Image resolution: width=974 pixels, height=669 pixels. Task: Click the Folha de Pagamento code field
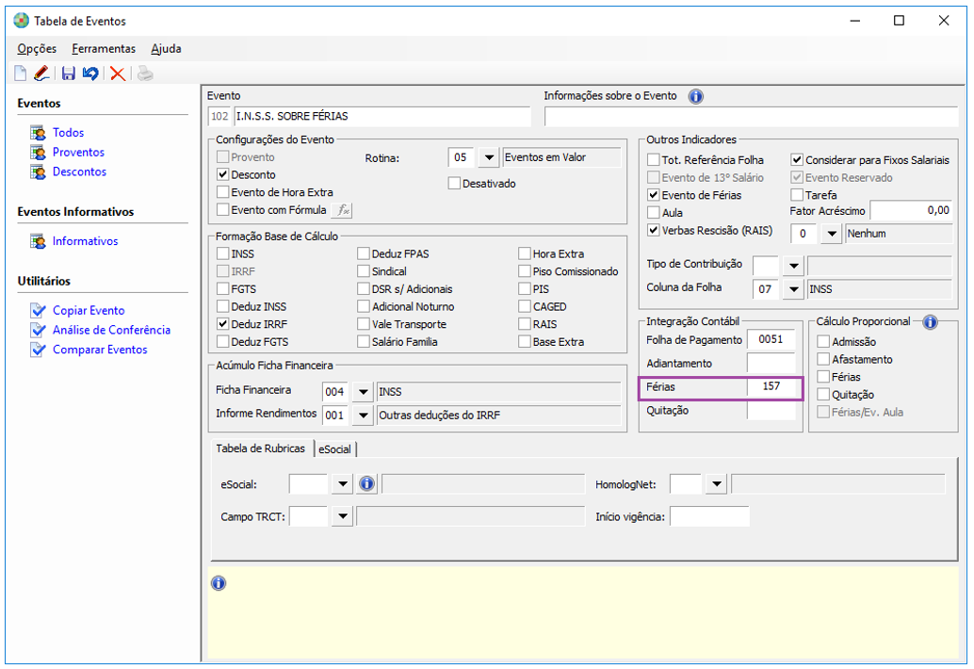pos(771,339)
